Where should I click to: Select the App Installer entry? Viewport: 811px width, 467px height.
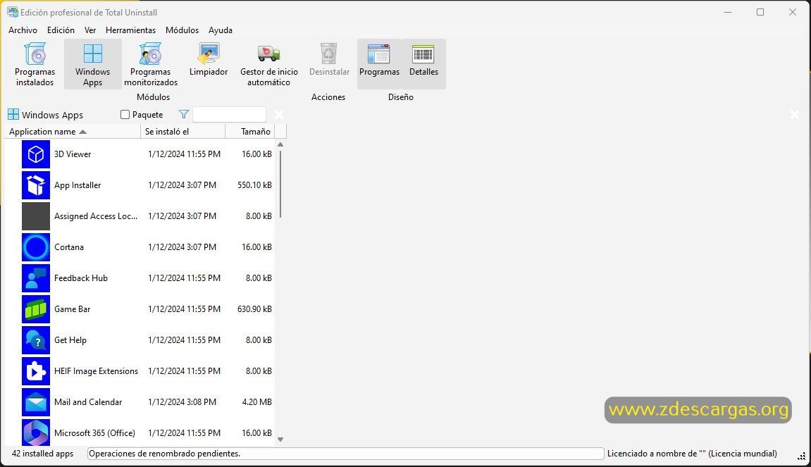click(x=78, y=185)
